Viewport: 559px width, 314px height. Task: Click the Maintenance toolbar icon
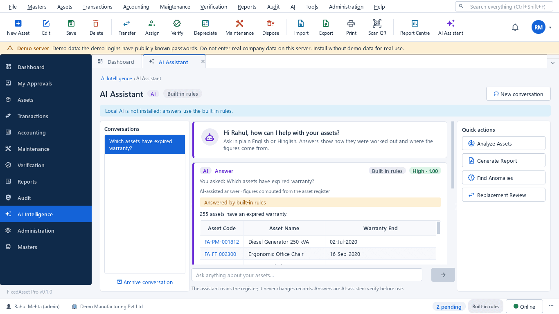tap(239, 28)
